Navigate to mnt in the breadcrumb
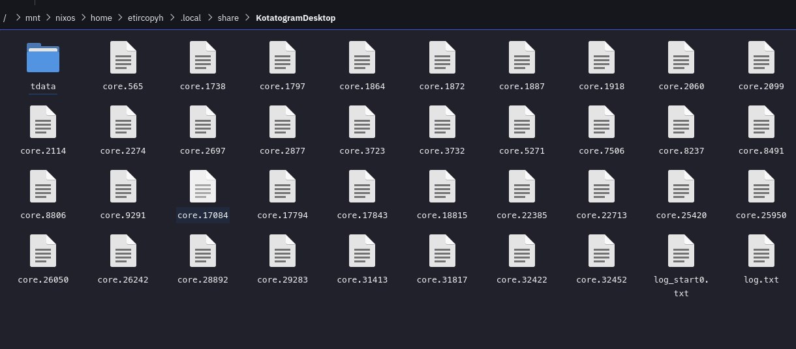796x349 pixels. [33, 18]
